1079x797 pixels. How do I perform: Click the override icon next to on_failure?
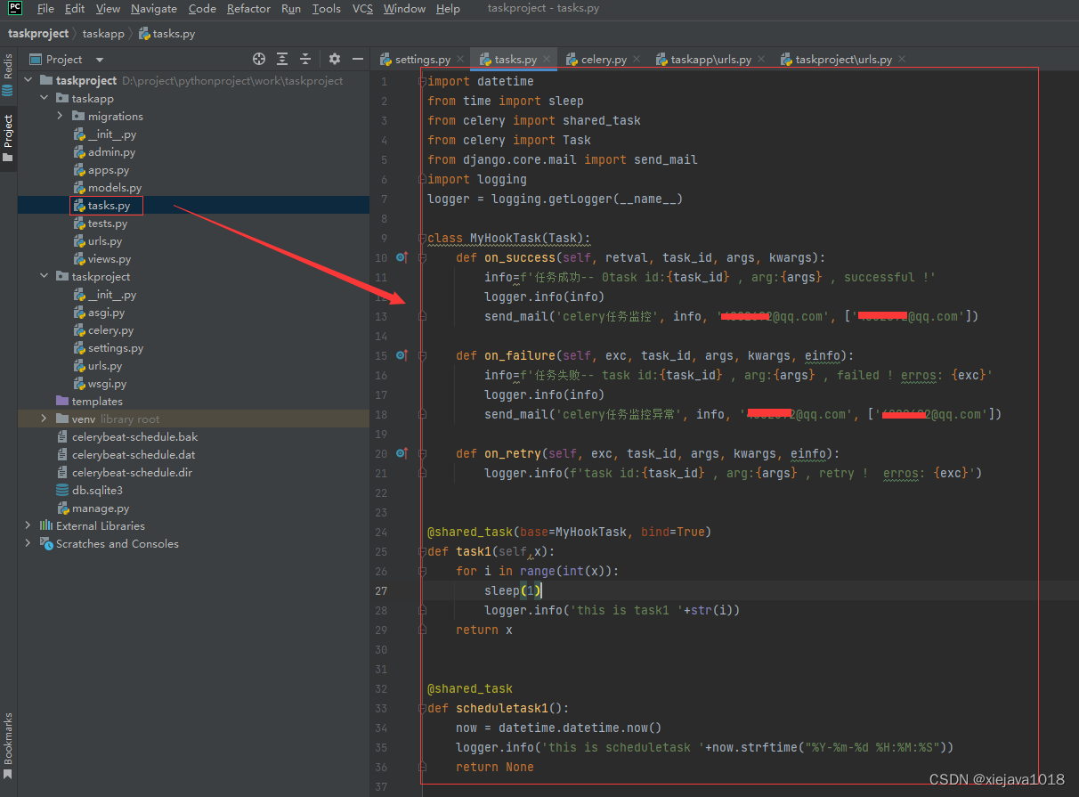[402, 355]
